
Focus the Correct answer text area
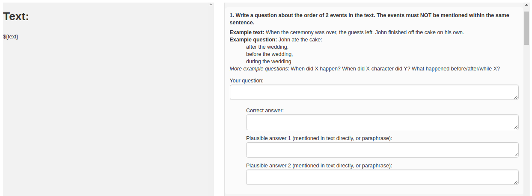(382, 122)
